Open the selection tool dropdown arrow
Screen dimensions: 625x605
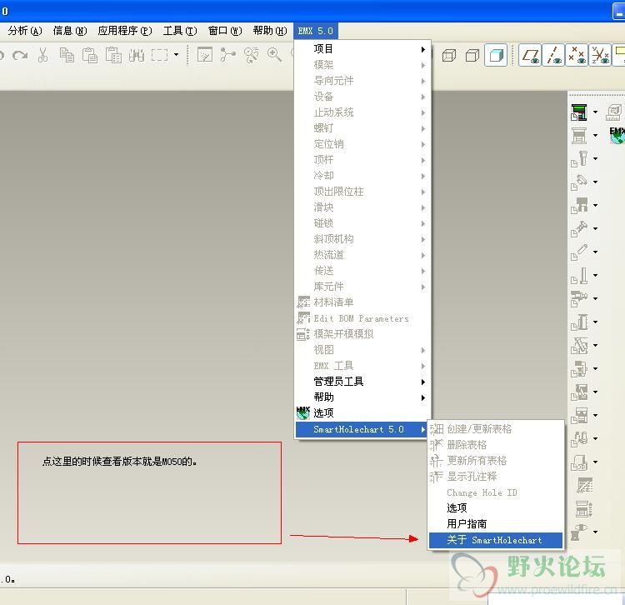click(176, 55)
